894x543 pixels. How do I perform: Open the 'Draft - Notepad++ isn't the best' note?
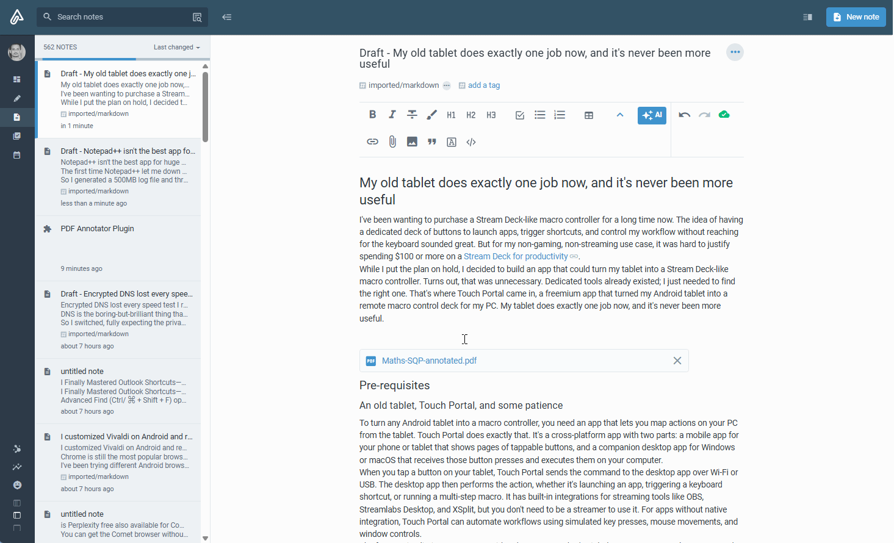click(118, 177)
